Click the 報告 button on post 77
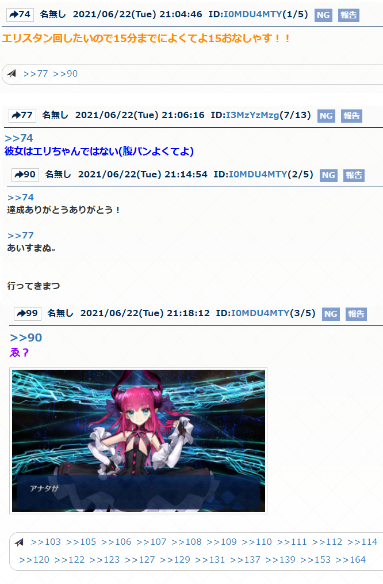Screen dimensions: 383x584 coord(351,116)
